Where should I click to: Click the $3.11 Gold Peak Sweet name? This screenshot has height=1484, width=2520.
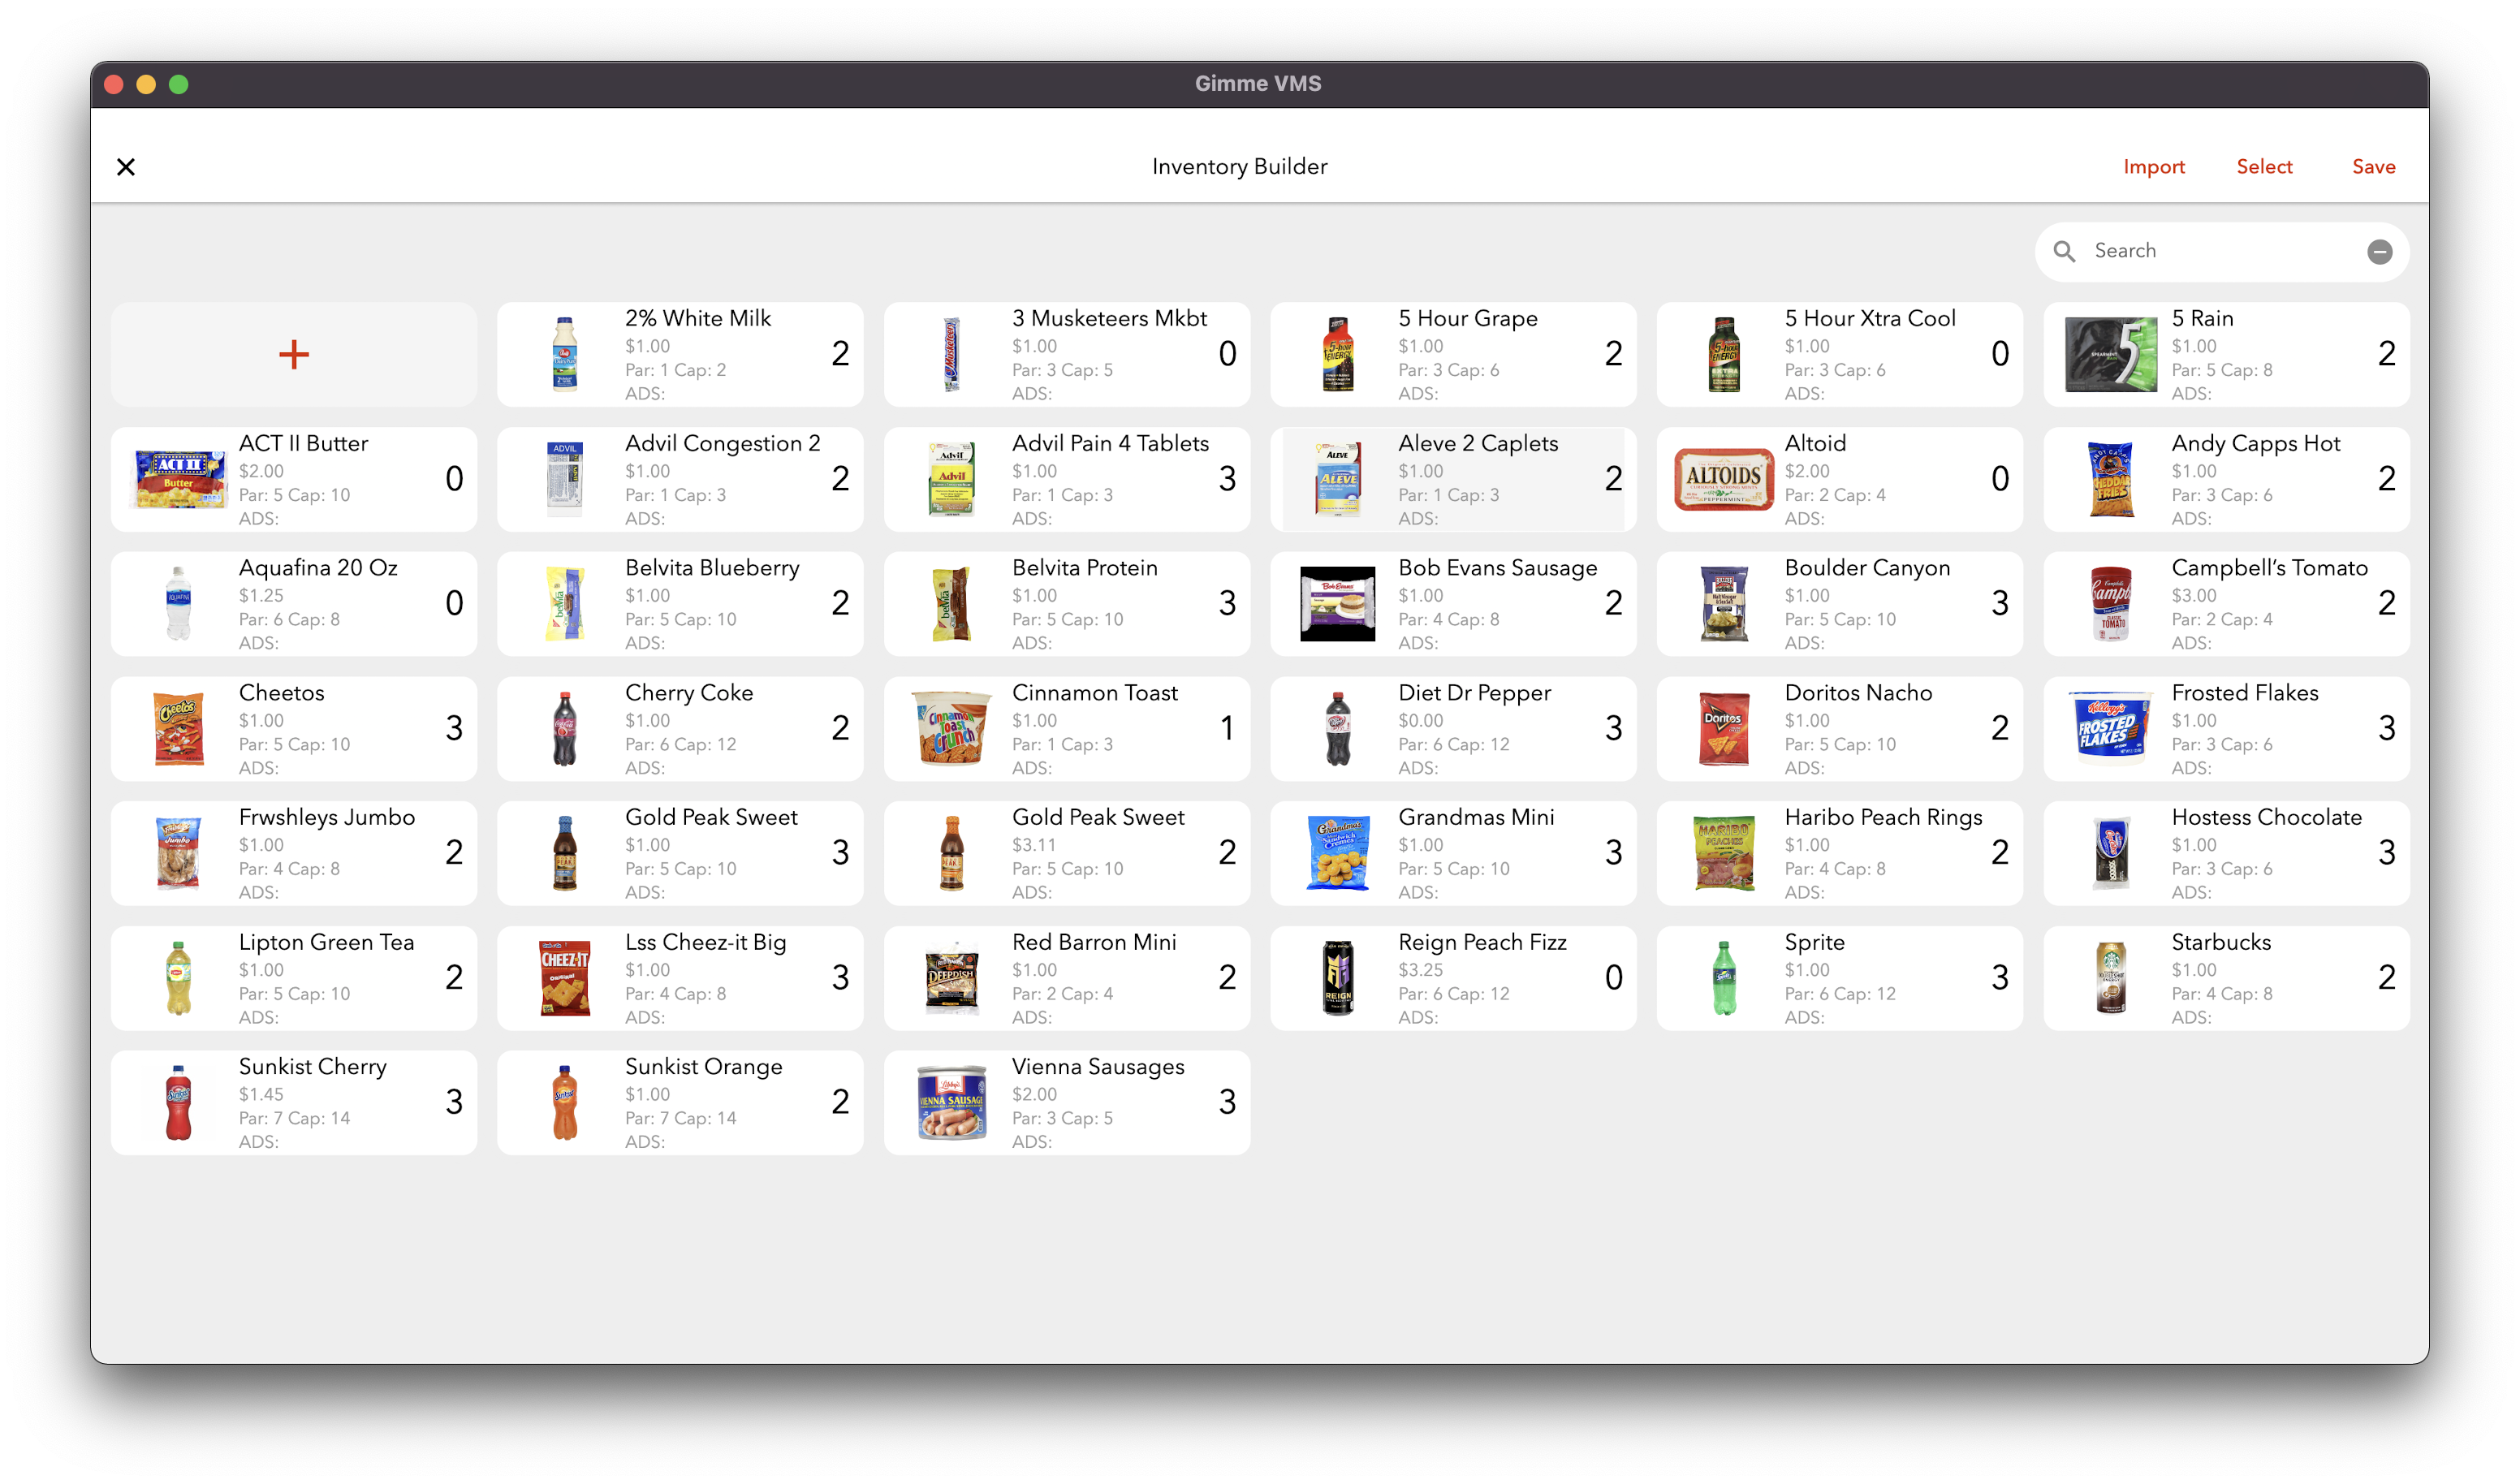(1098, 818)
